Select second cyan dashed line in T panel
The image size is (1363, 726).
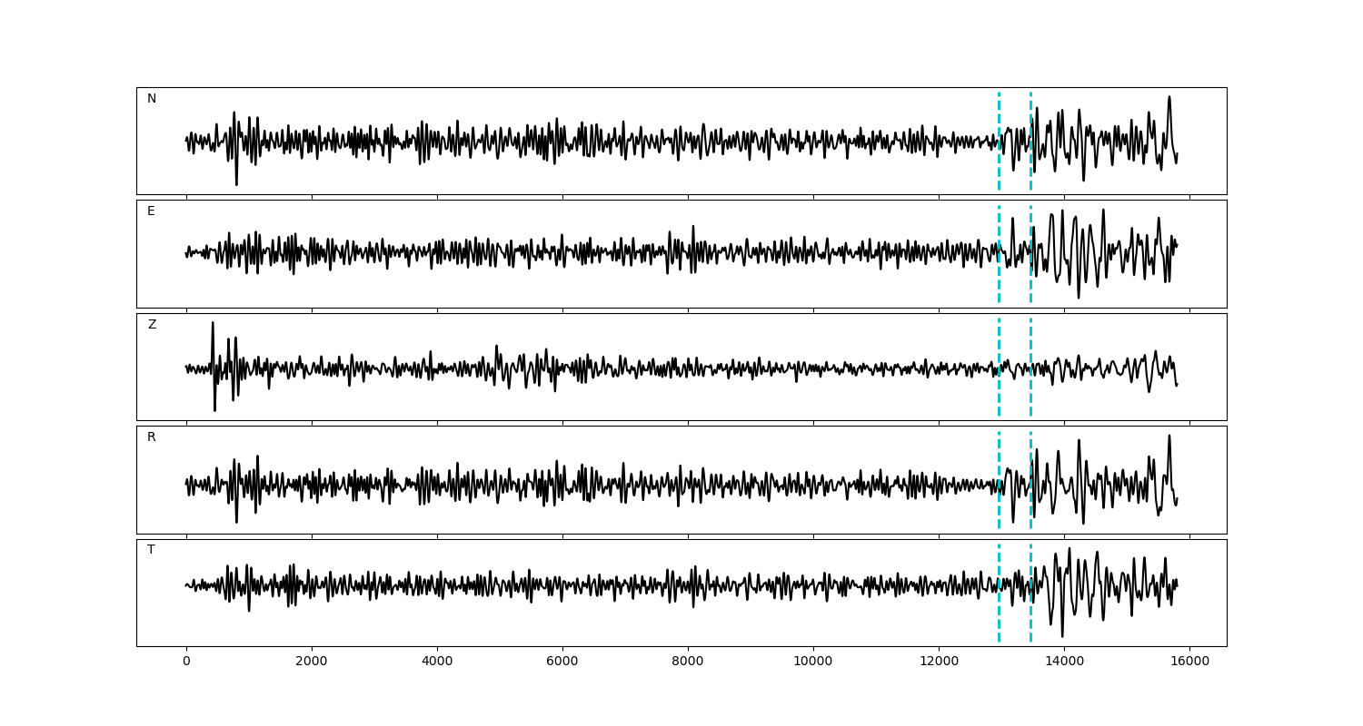click(x=1030, y=617)
